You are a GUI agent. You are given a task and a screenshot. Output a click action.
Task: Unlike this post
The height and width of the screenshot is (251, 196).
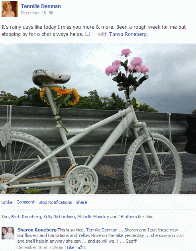[x=7, y=202]
